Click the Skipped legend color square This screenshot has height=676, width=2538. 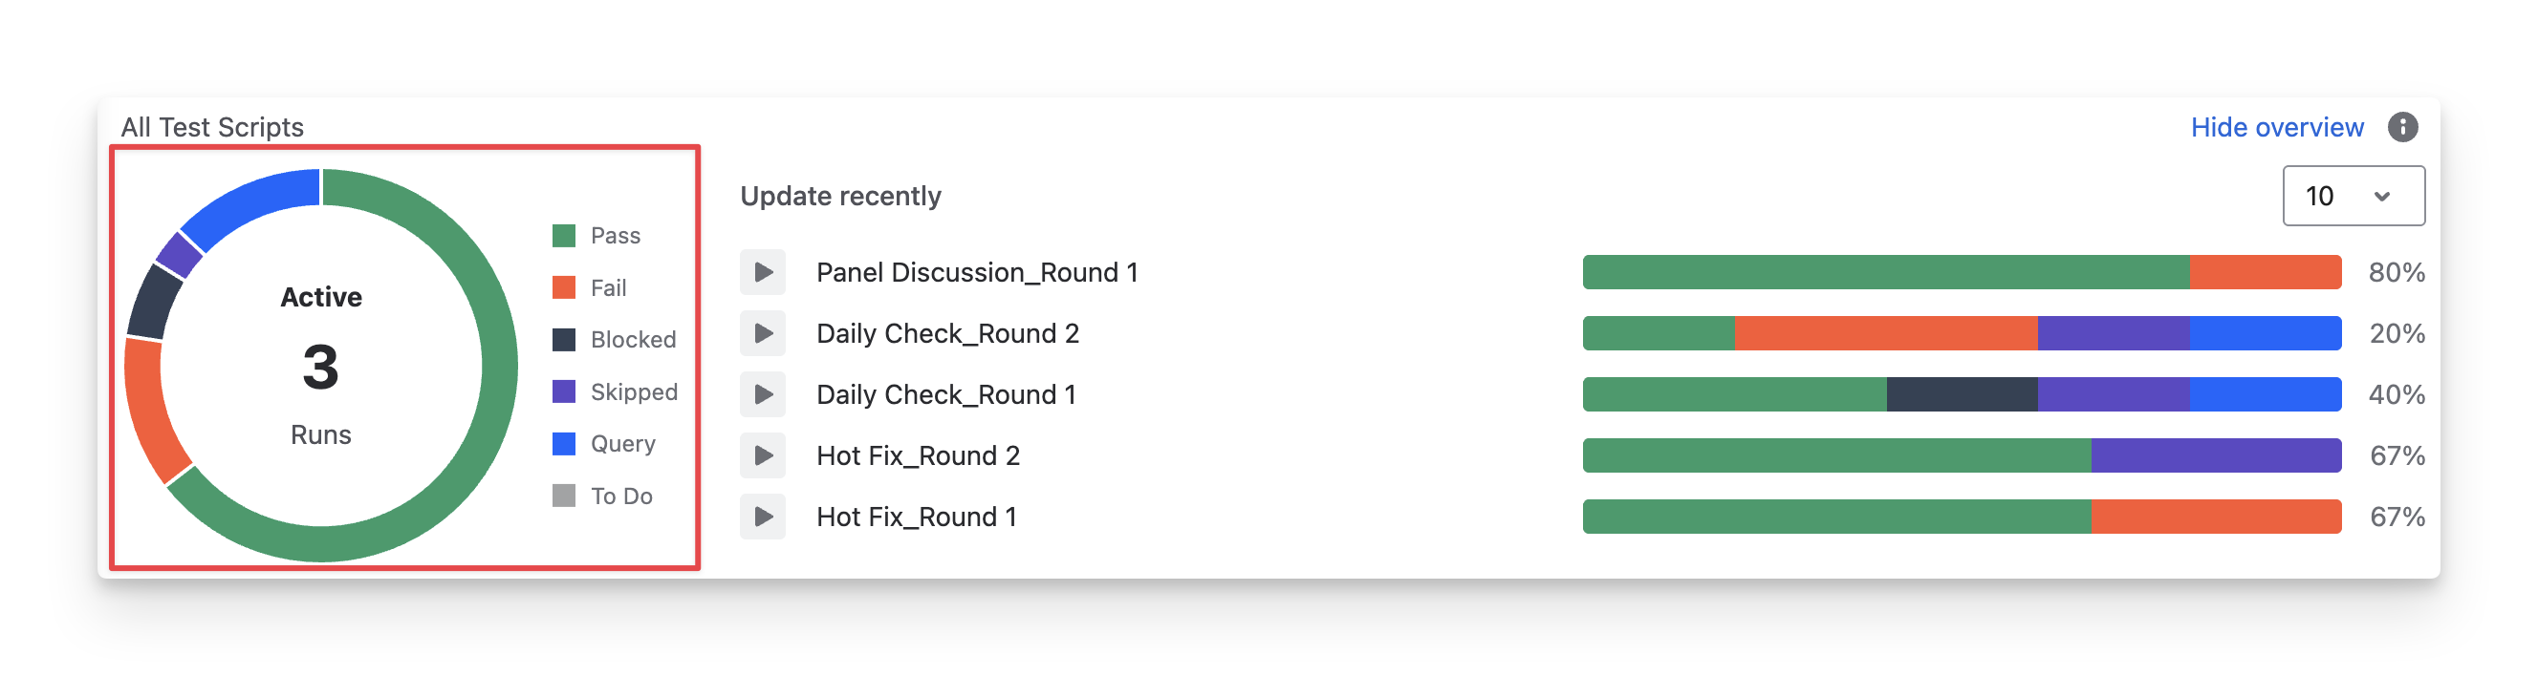(564, 391)
